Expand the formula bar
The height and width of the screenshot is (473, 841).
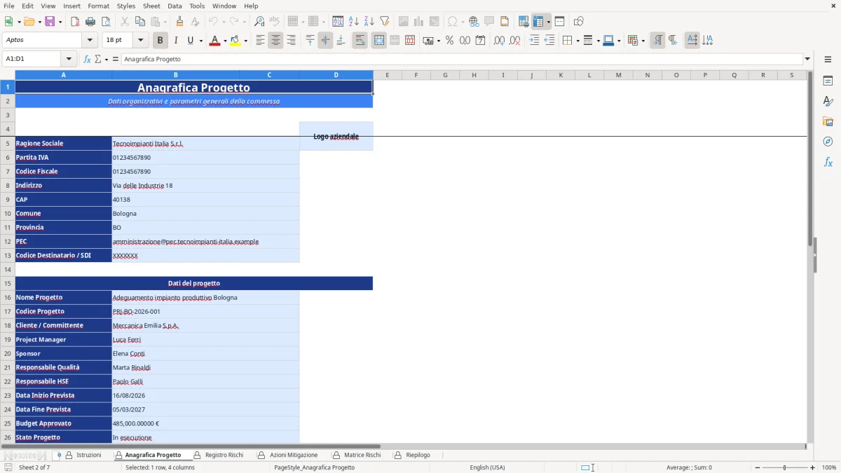(807, 59)
